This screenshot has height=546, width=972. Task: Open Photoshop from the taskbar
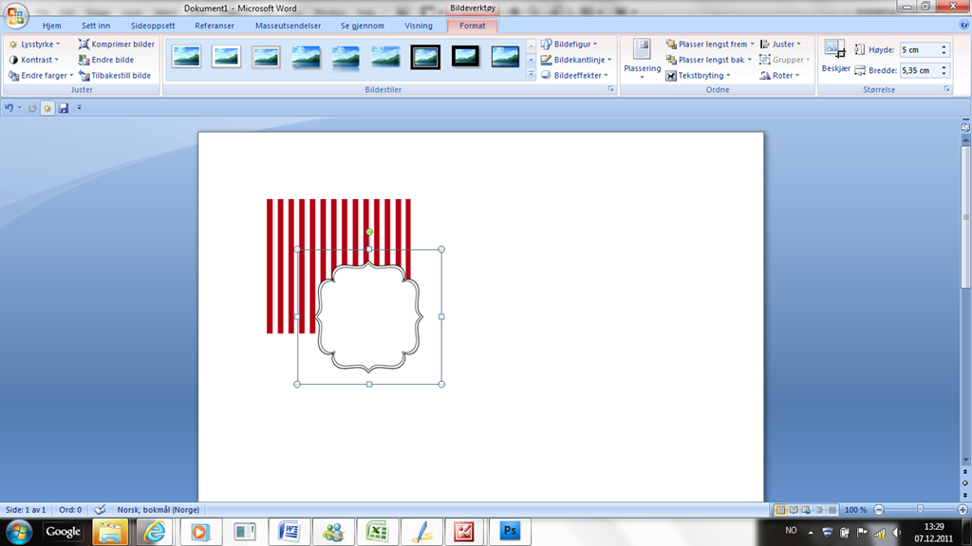[510, 532]
